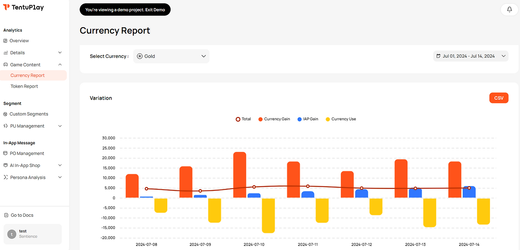Click the Currency Gain bar for 2024-07-10
Image resolution: width=520 pixels, height=250 pixels.
(x=240, y=175)
